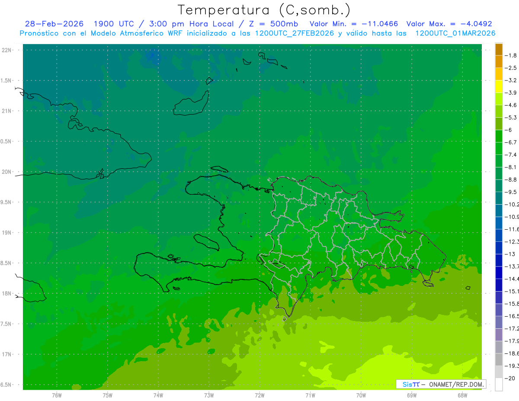Image resolution: width=519 pixels, height=401 pixels.
Task: Click '1200UTC_01MAR2026' valid-until text
Action: click(455, 33)
